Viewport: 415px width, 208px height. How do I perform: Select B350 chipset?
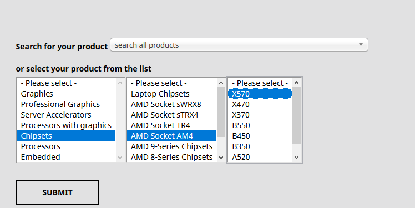click(x=260, y=146)
